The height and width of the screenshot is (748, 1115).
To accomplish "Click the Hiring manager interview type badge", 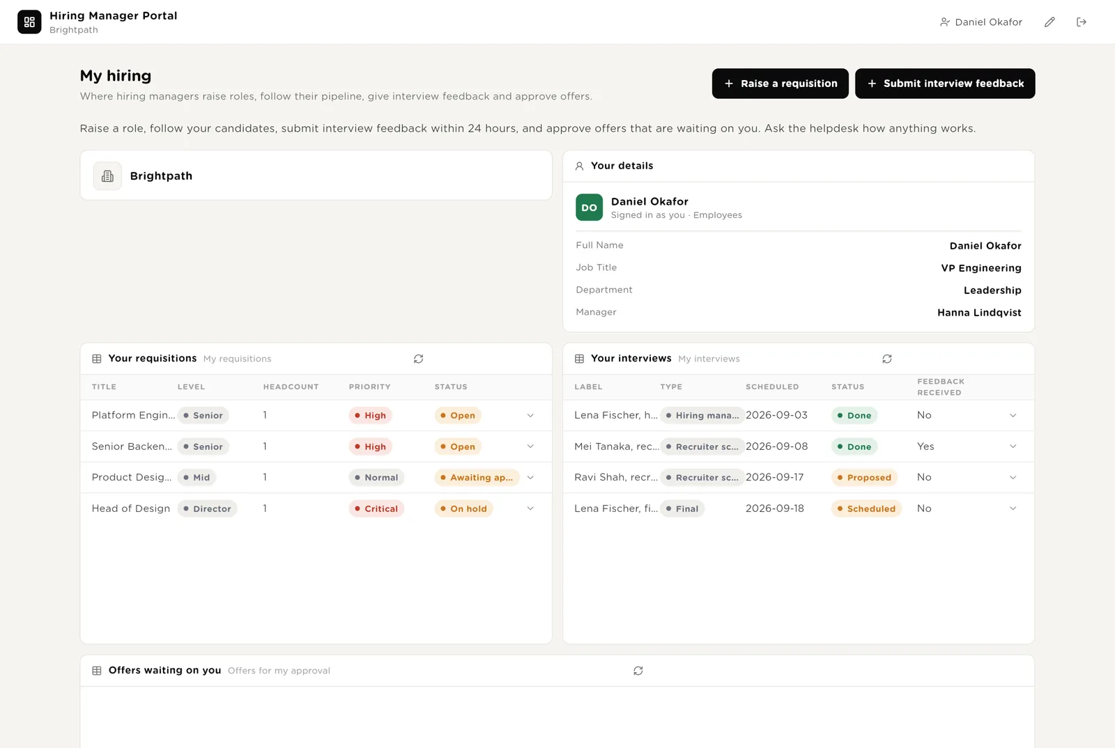I will pyautogui.click(x=702, y=416).
